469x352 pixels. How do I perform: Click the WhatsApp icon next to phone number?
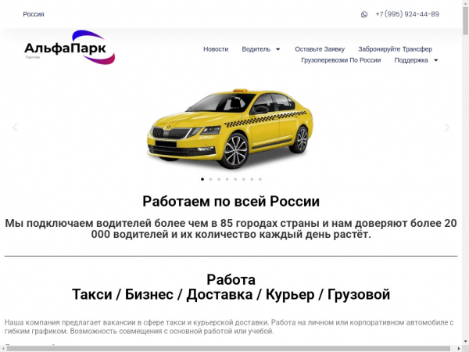pyautogui.click(x=364, y=14)
